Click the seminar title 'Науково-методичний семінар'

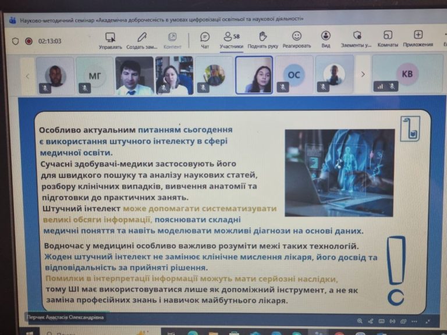(x=57, y=20)
